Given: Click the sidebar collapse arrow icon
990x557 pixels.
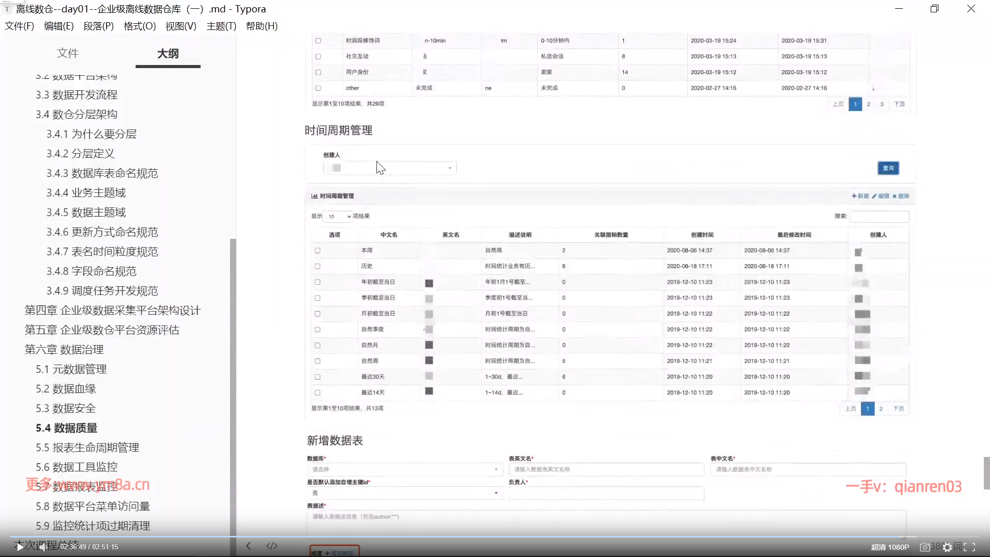Looking at the screenshot, I should tap(248, 546).
